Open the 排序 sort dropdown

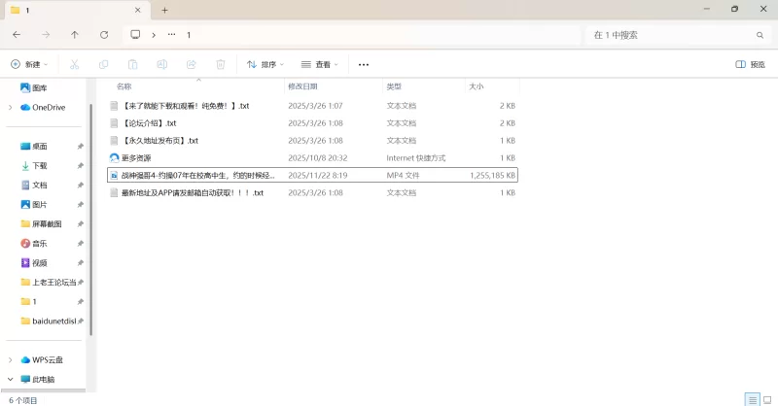pyautogui.click(x=265, y=64)
